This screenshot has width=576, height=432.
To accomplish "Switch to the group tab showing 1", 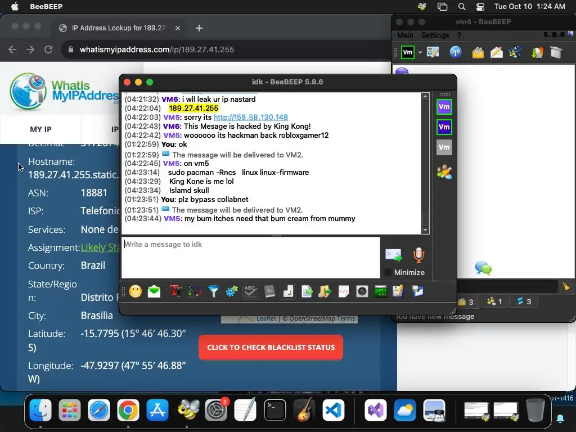I will point(494,301).
